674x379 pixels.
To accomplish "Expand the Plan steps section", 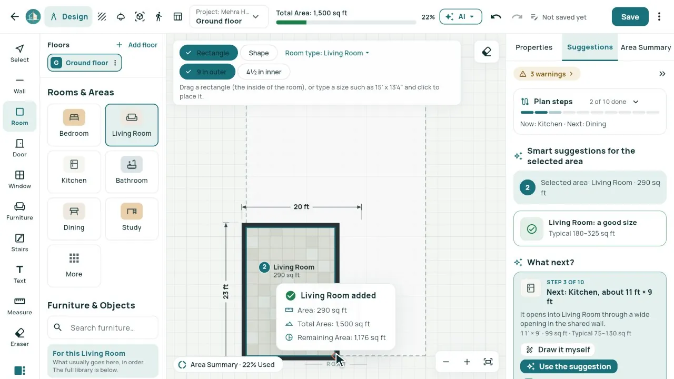I will click(x=636, y=102).
